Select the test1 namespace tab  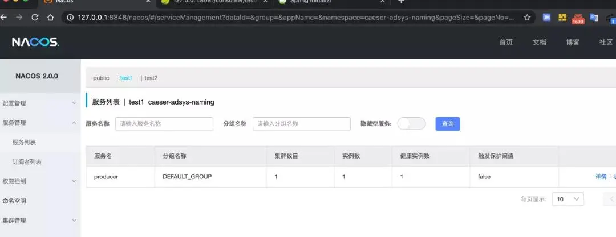click(127, 78)
